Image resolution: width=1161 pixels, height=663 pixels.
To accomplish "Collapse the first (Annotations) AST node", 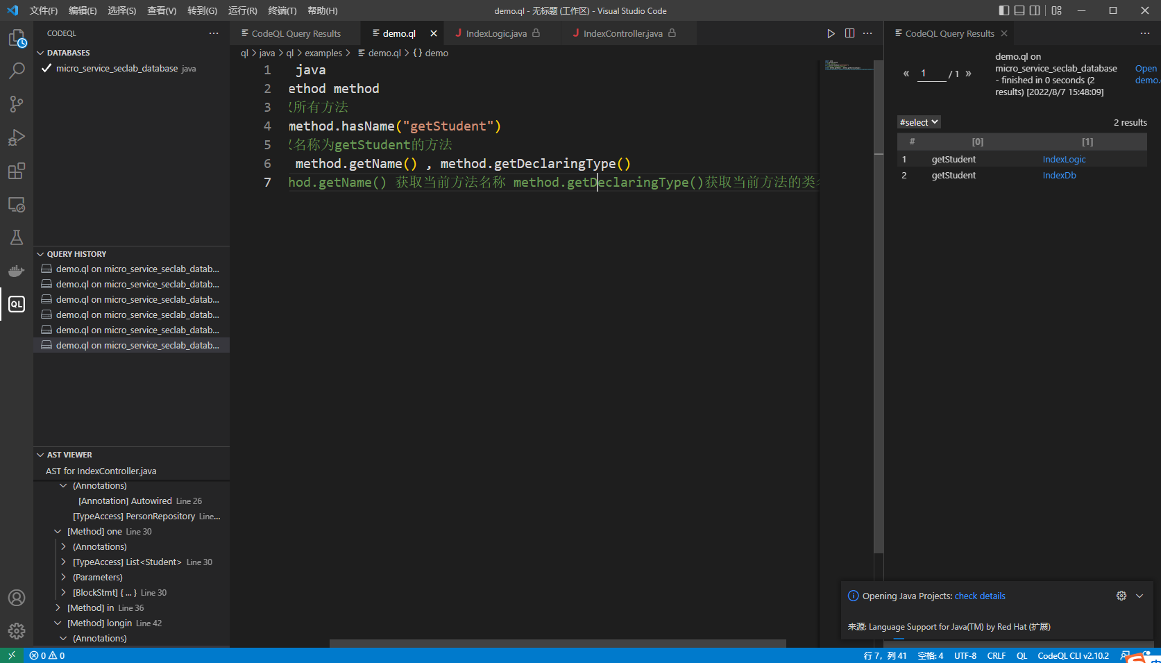I will pyautogui.click(x=63, y=486).
